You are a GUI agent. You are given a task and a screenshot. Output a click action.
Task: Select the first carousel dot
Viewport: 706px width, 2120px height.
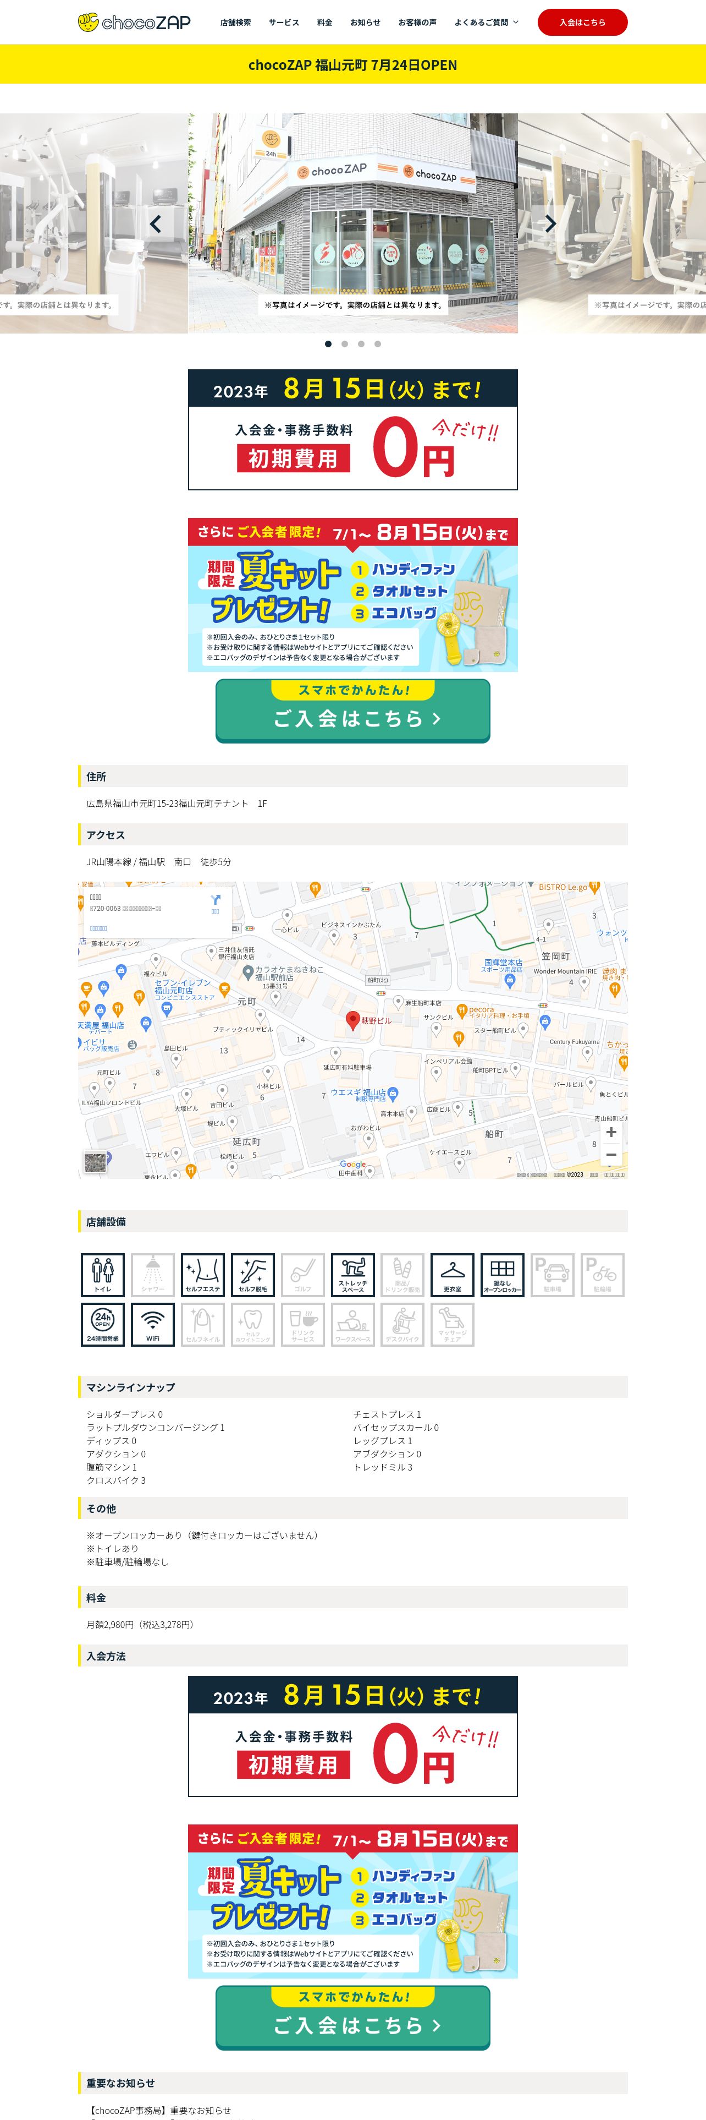click(x=328, y=344)
